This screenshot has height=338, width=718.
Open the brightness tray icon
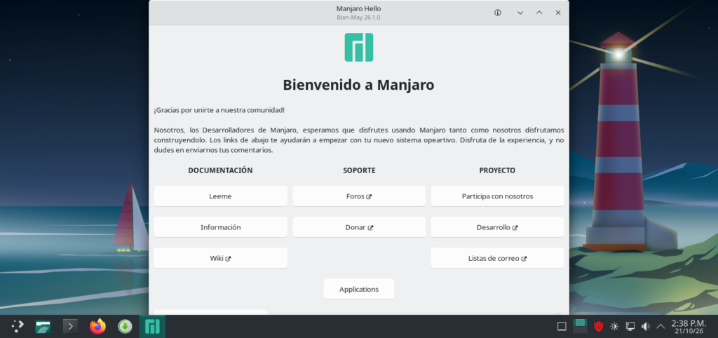[x=614, y=327]
